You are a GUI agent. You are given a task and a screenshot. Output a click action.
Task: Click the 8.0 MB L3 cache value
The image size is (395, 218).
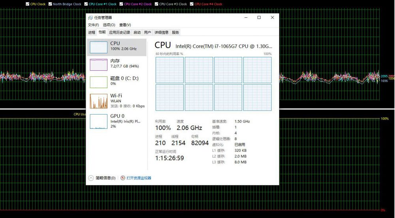coord(241,162)
